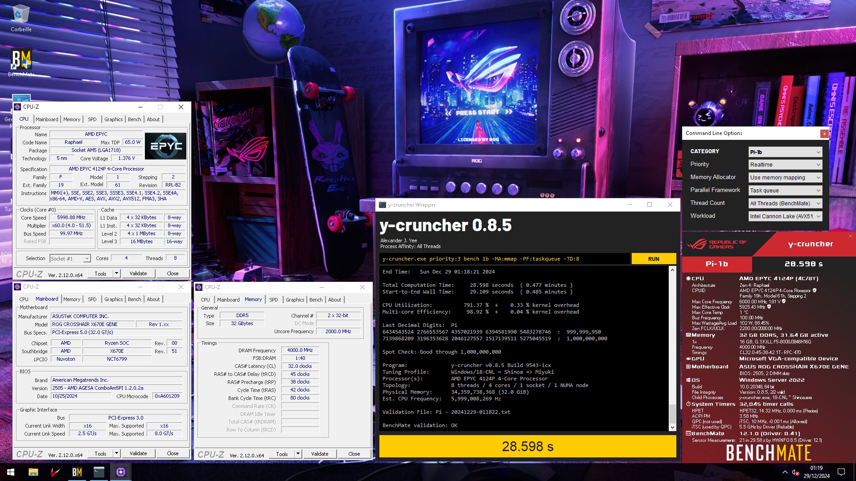Click the Specification AMD EPYC 4124P field

(x=117, y=169)
